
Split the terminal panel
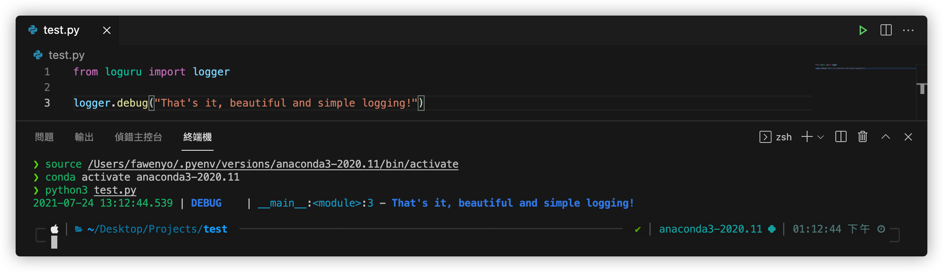coord(841,137)
